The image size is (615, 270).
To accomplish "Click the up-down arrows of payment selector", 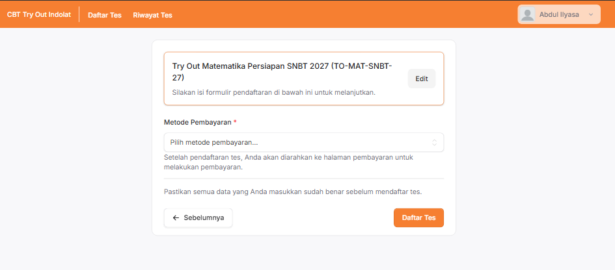I will tap(435, 142).
